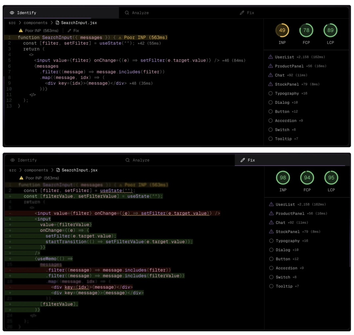Viewport: 354px width, 335px height.
Task: Click the INP score gauge showing 98
Action: [283, 178]
